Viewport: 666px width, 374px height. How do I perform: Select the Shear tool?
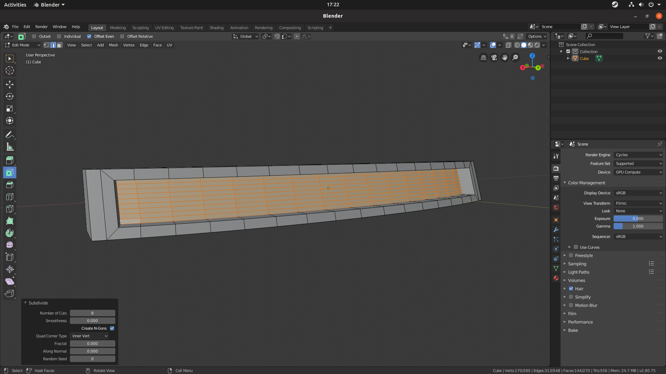(10, 282)
